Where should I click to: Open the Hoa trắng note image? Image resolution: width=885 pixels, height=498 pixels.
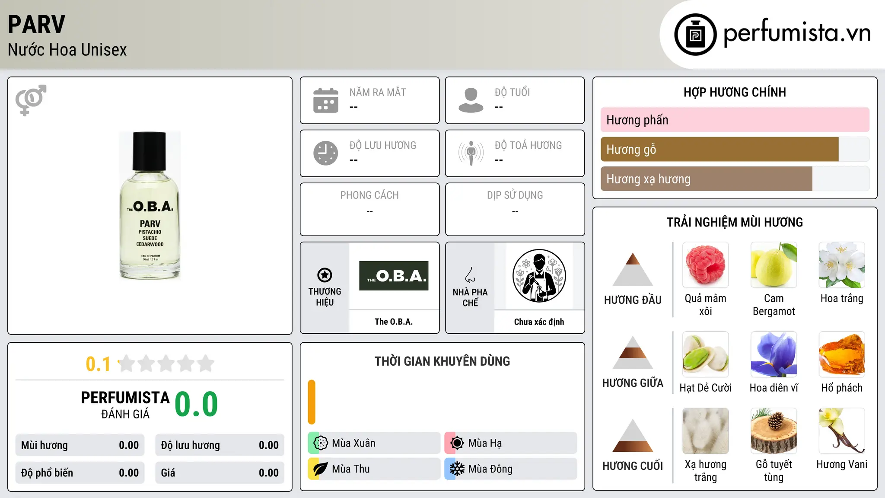point(842,265)
